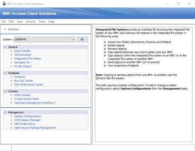The image size is (195, 151).
Task: Open Hardware Management Interface 1
Action: [x=35, y=103]
